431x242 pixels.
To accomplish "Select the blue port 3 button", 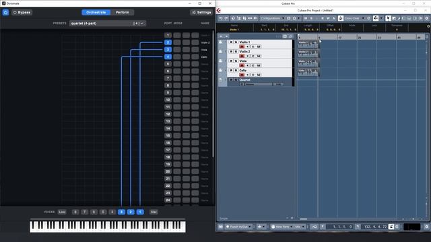I will pos(168,50).
